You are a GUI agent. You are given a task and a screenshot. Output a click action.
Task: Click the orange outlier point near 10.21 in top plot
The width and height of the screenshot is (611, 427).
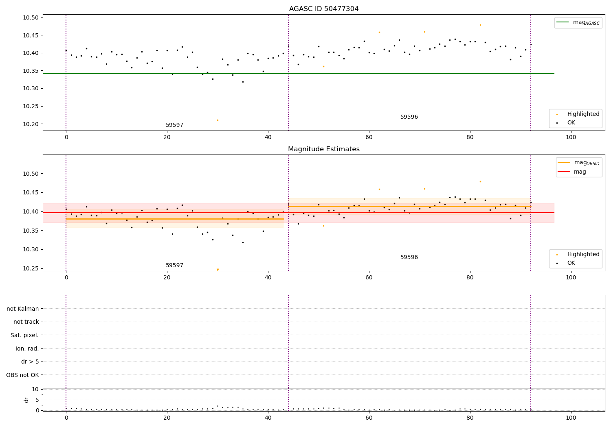(x=218, y=120)
